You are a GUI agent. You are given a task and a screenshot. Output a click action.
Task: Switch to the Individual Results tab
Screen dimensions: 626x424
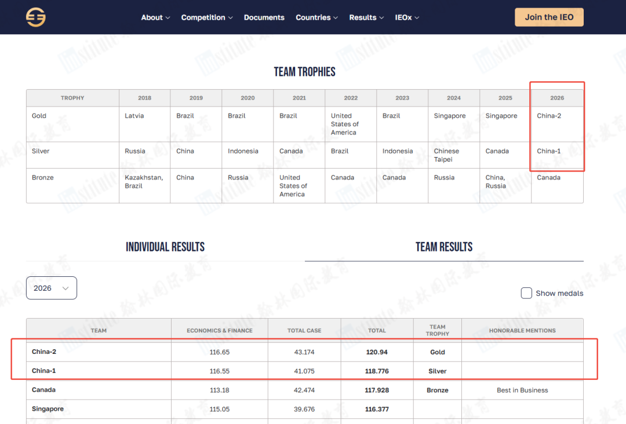(x=165, y=247)
